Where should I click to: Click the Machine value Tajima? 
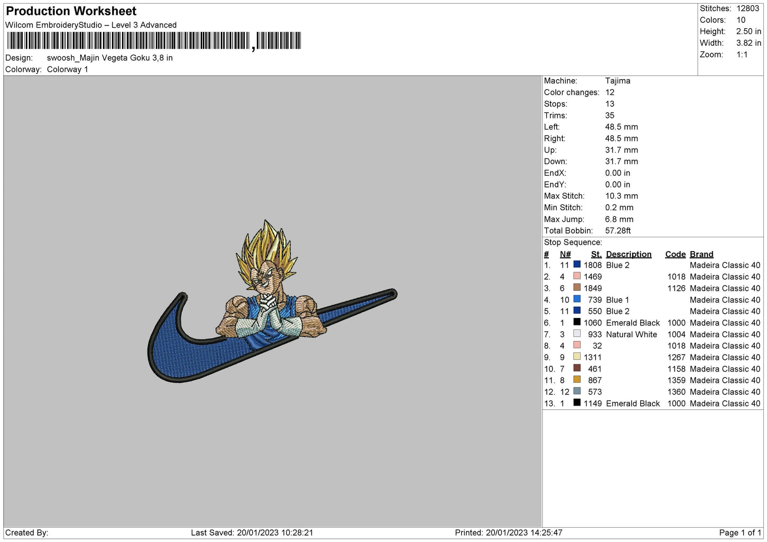(x=618, y=81)
